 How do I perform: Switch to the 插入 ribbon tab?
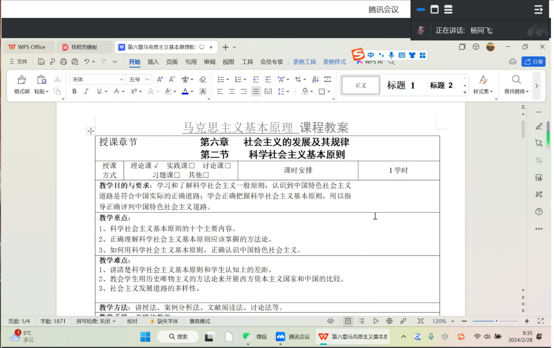tap(153, 62)
